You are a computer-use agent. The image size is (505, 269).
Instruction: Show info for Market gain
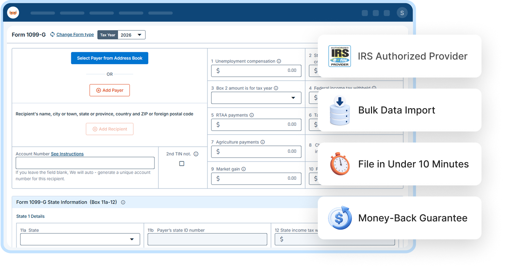(244, 169)
